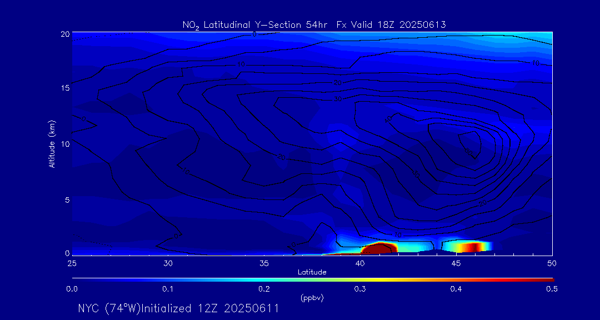Click the contour line label 40
The image size is (600, 320).
point(389,119)
